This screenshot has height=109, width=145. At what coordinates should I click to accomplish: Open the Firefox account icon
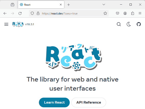125,13
